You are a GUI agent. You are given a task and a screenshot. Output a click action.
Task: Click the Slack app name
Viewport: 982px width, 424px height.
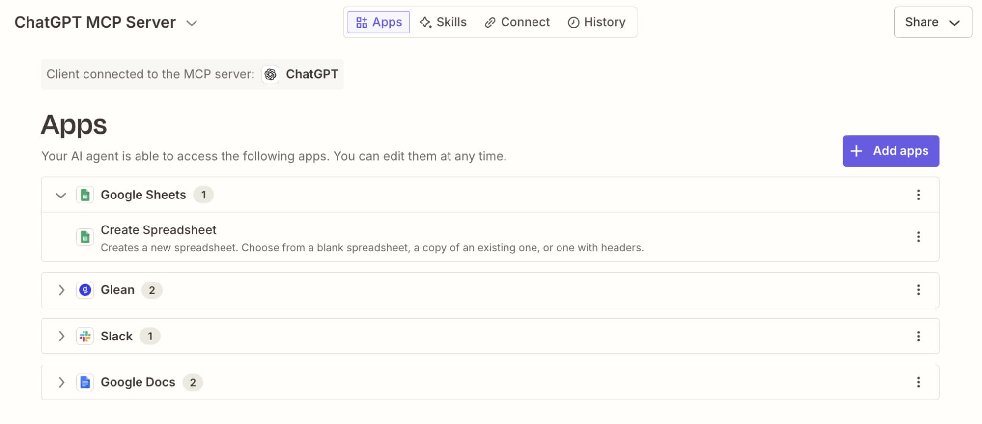[116, 337]
